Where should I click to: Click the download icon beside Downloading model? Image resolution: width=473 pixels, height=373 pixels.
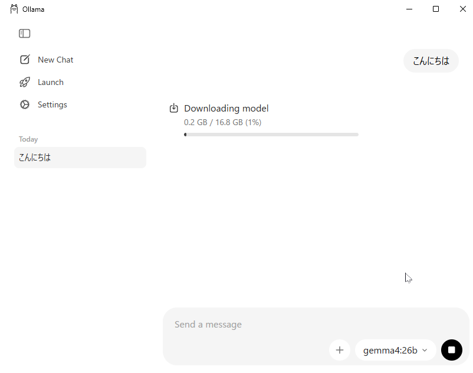[x=174, y=108]
